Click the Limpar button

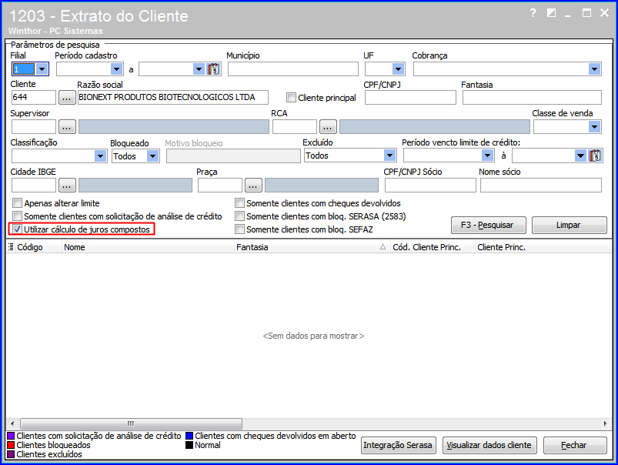pos(569,225)
